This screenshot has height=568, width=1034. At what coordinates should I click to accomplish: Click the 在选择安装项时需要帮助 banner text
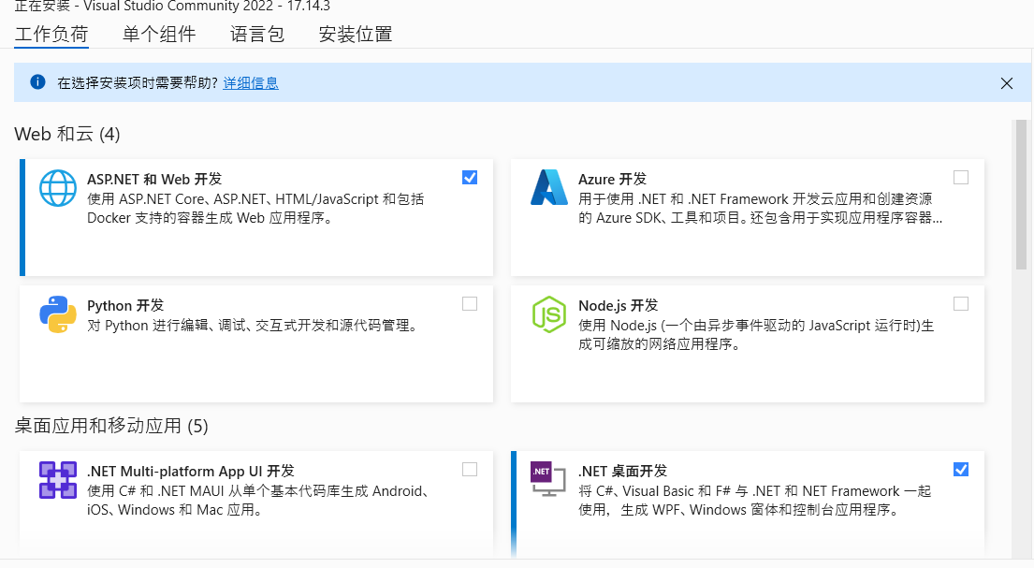pyautogui.click(x=138, y=82)
